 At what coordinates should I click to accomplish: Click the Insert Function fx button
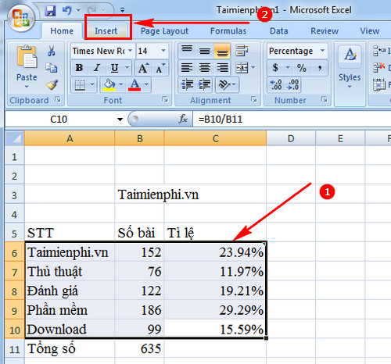pyautogui.click(x=183, y=120)
